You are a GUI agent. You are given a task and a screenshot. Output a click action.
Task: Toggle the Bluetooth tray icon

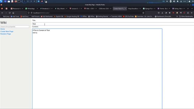click(x=171, y=1)
